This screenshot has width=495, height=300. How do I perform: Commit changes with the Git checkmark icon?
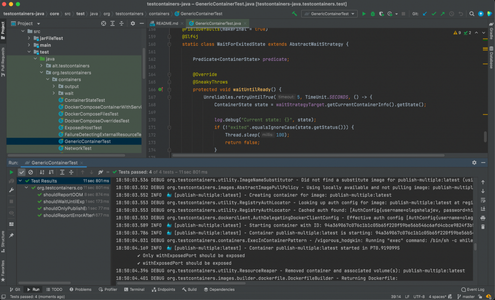[x=434, y=14]
